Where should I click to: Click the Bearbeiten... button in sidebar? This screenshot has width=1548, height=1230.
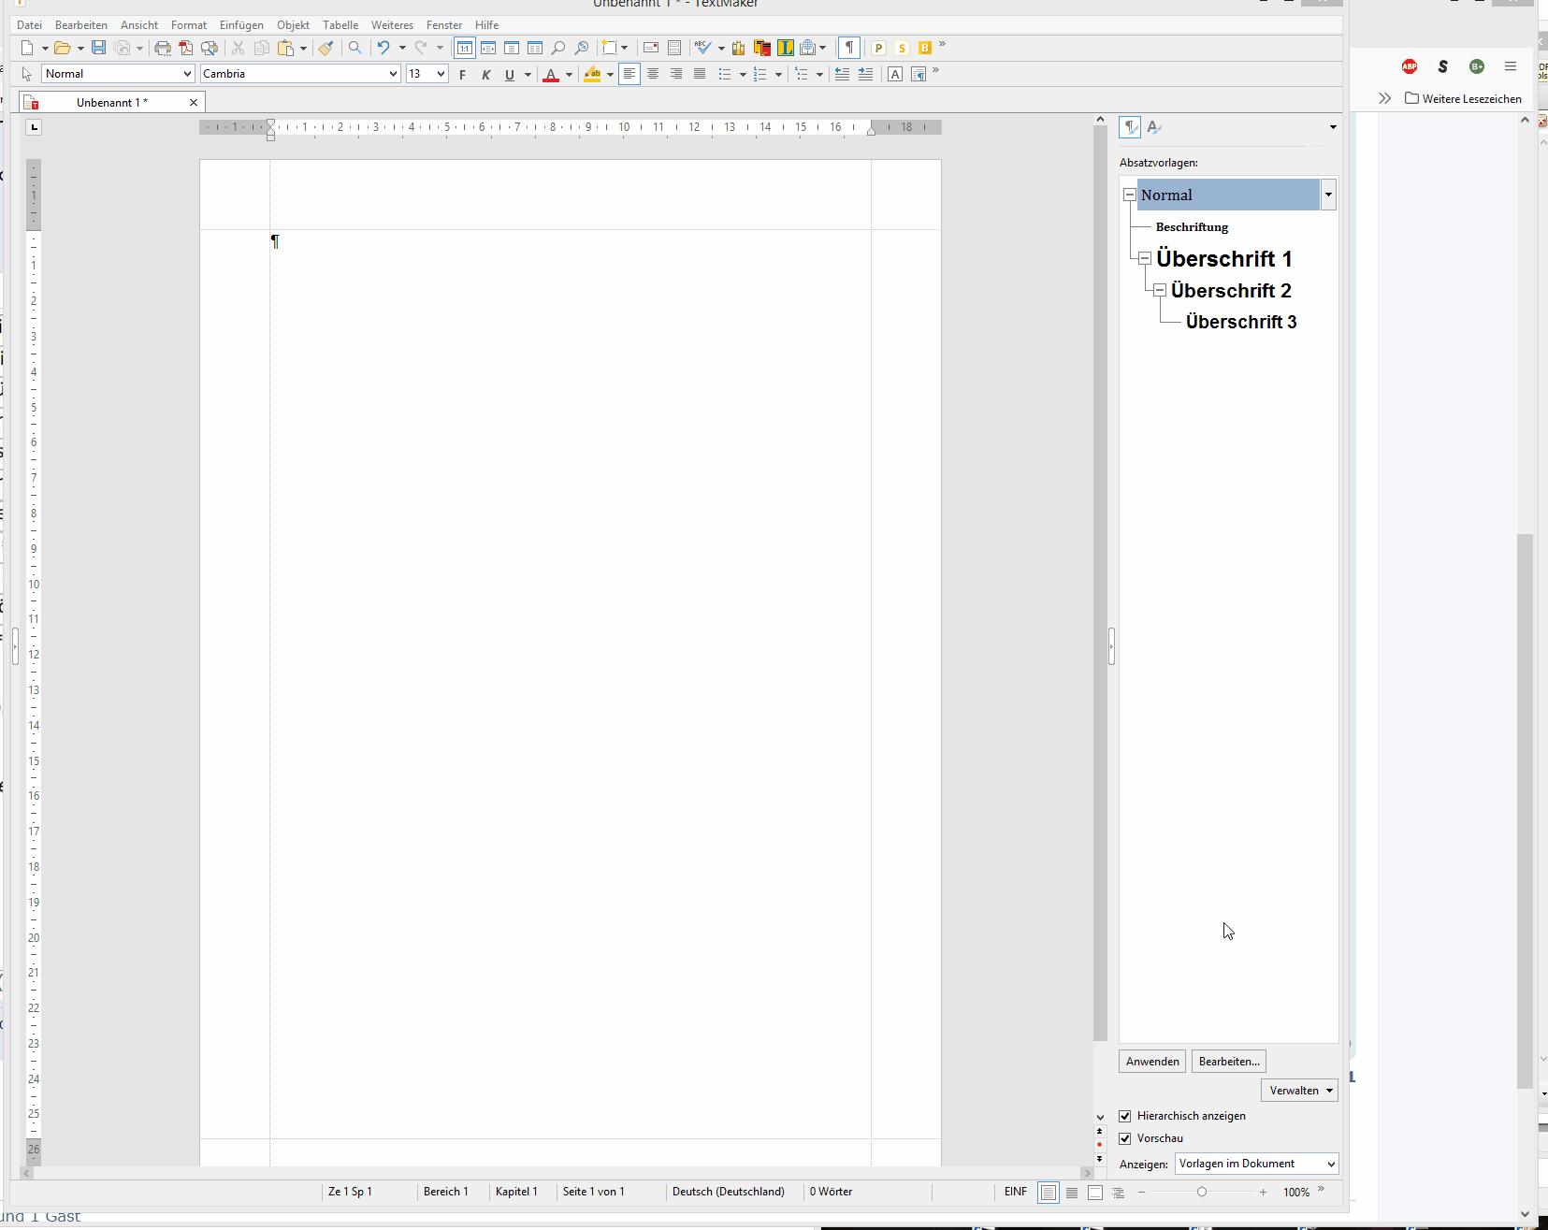pos(1229,1062)
